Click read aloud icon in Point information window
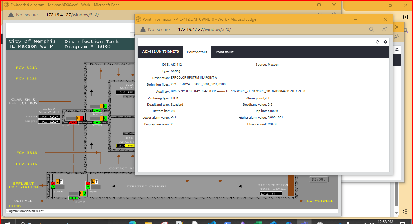Viewport: 413px width, 224px height. pyautogui.click(x=385, y=29)
